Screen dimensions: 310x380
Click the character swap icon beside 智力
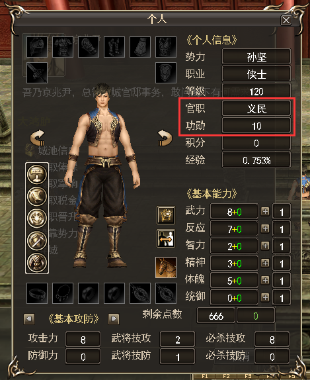coord(166,238)
